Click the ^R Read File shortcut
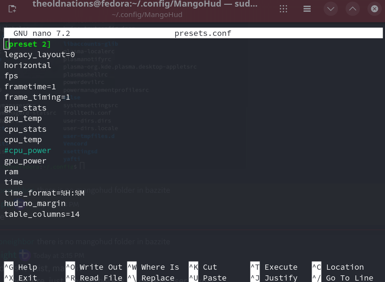 click(94, 278)
